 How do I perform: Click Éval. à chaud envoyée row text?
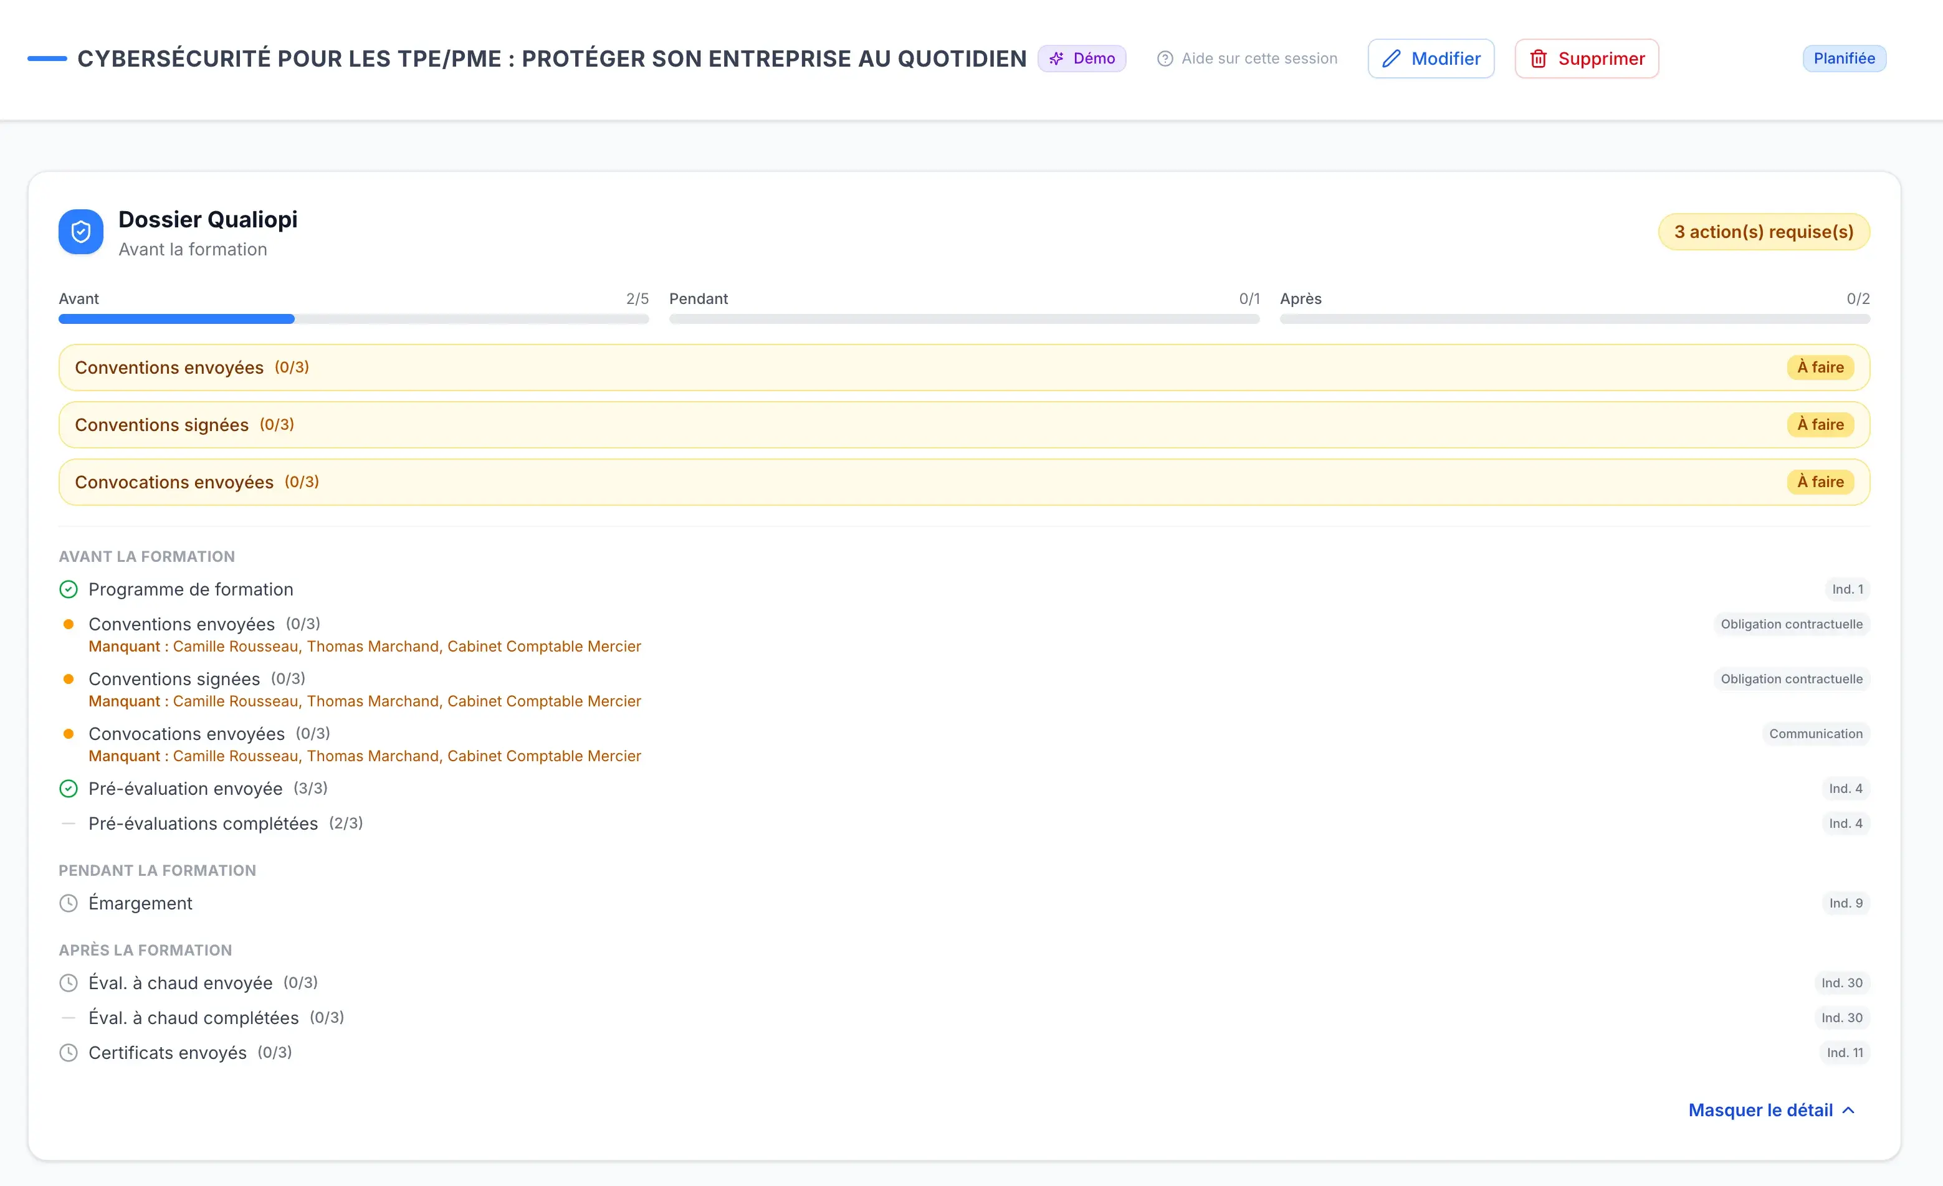point(181,983)
